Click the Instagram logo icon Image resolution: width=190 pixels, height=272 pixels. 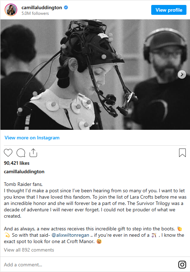point(182,265)
